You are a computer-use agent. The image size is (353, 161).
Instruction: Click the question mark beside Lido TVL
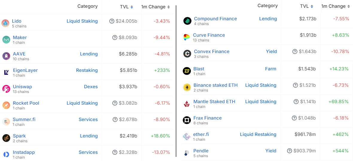pos(112,21)
